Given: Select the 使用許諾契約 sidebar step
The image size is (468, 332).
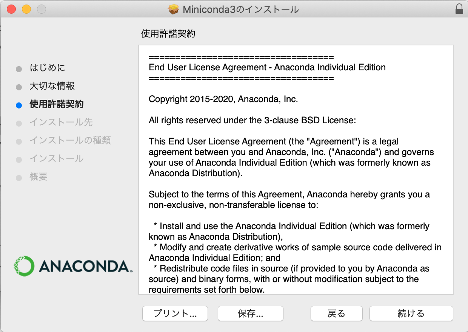Looking at the screenshot, I should pos(57,104).
